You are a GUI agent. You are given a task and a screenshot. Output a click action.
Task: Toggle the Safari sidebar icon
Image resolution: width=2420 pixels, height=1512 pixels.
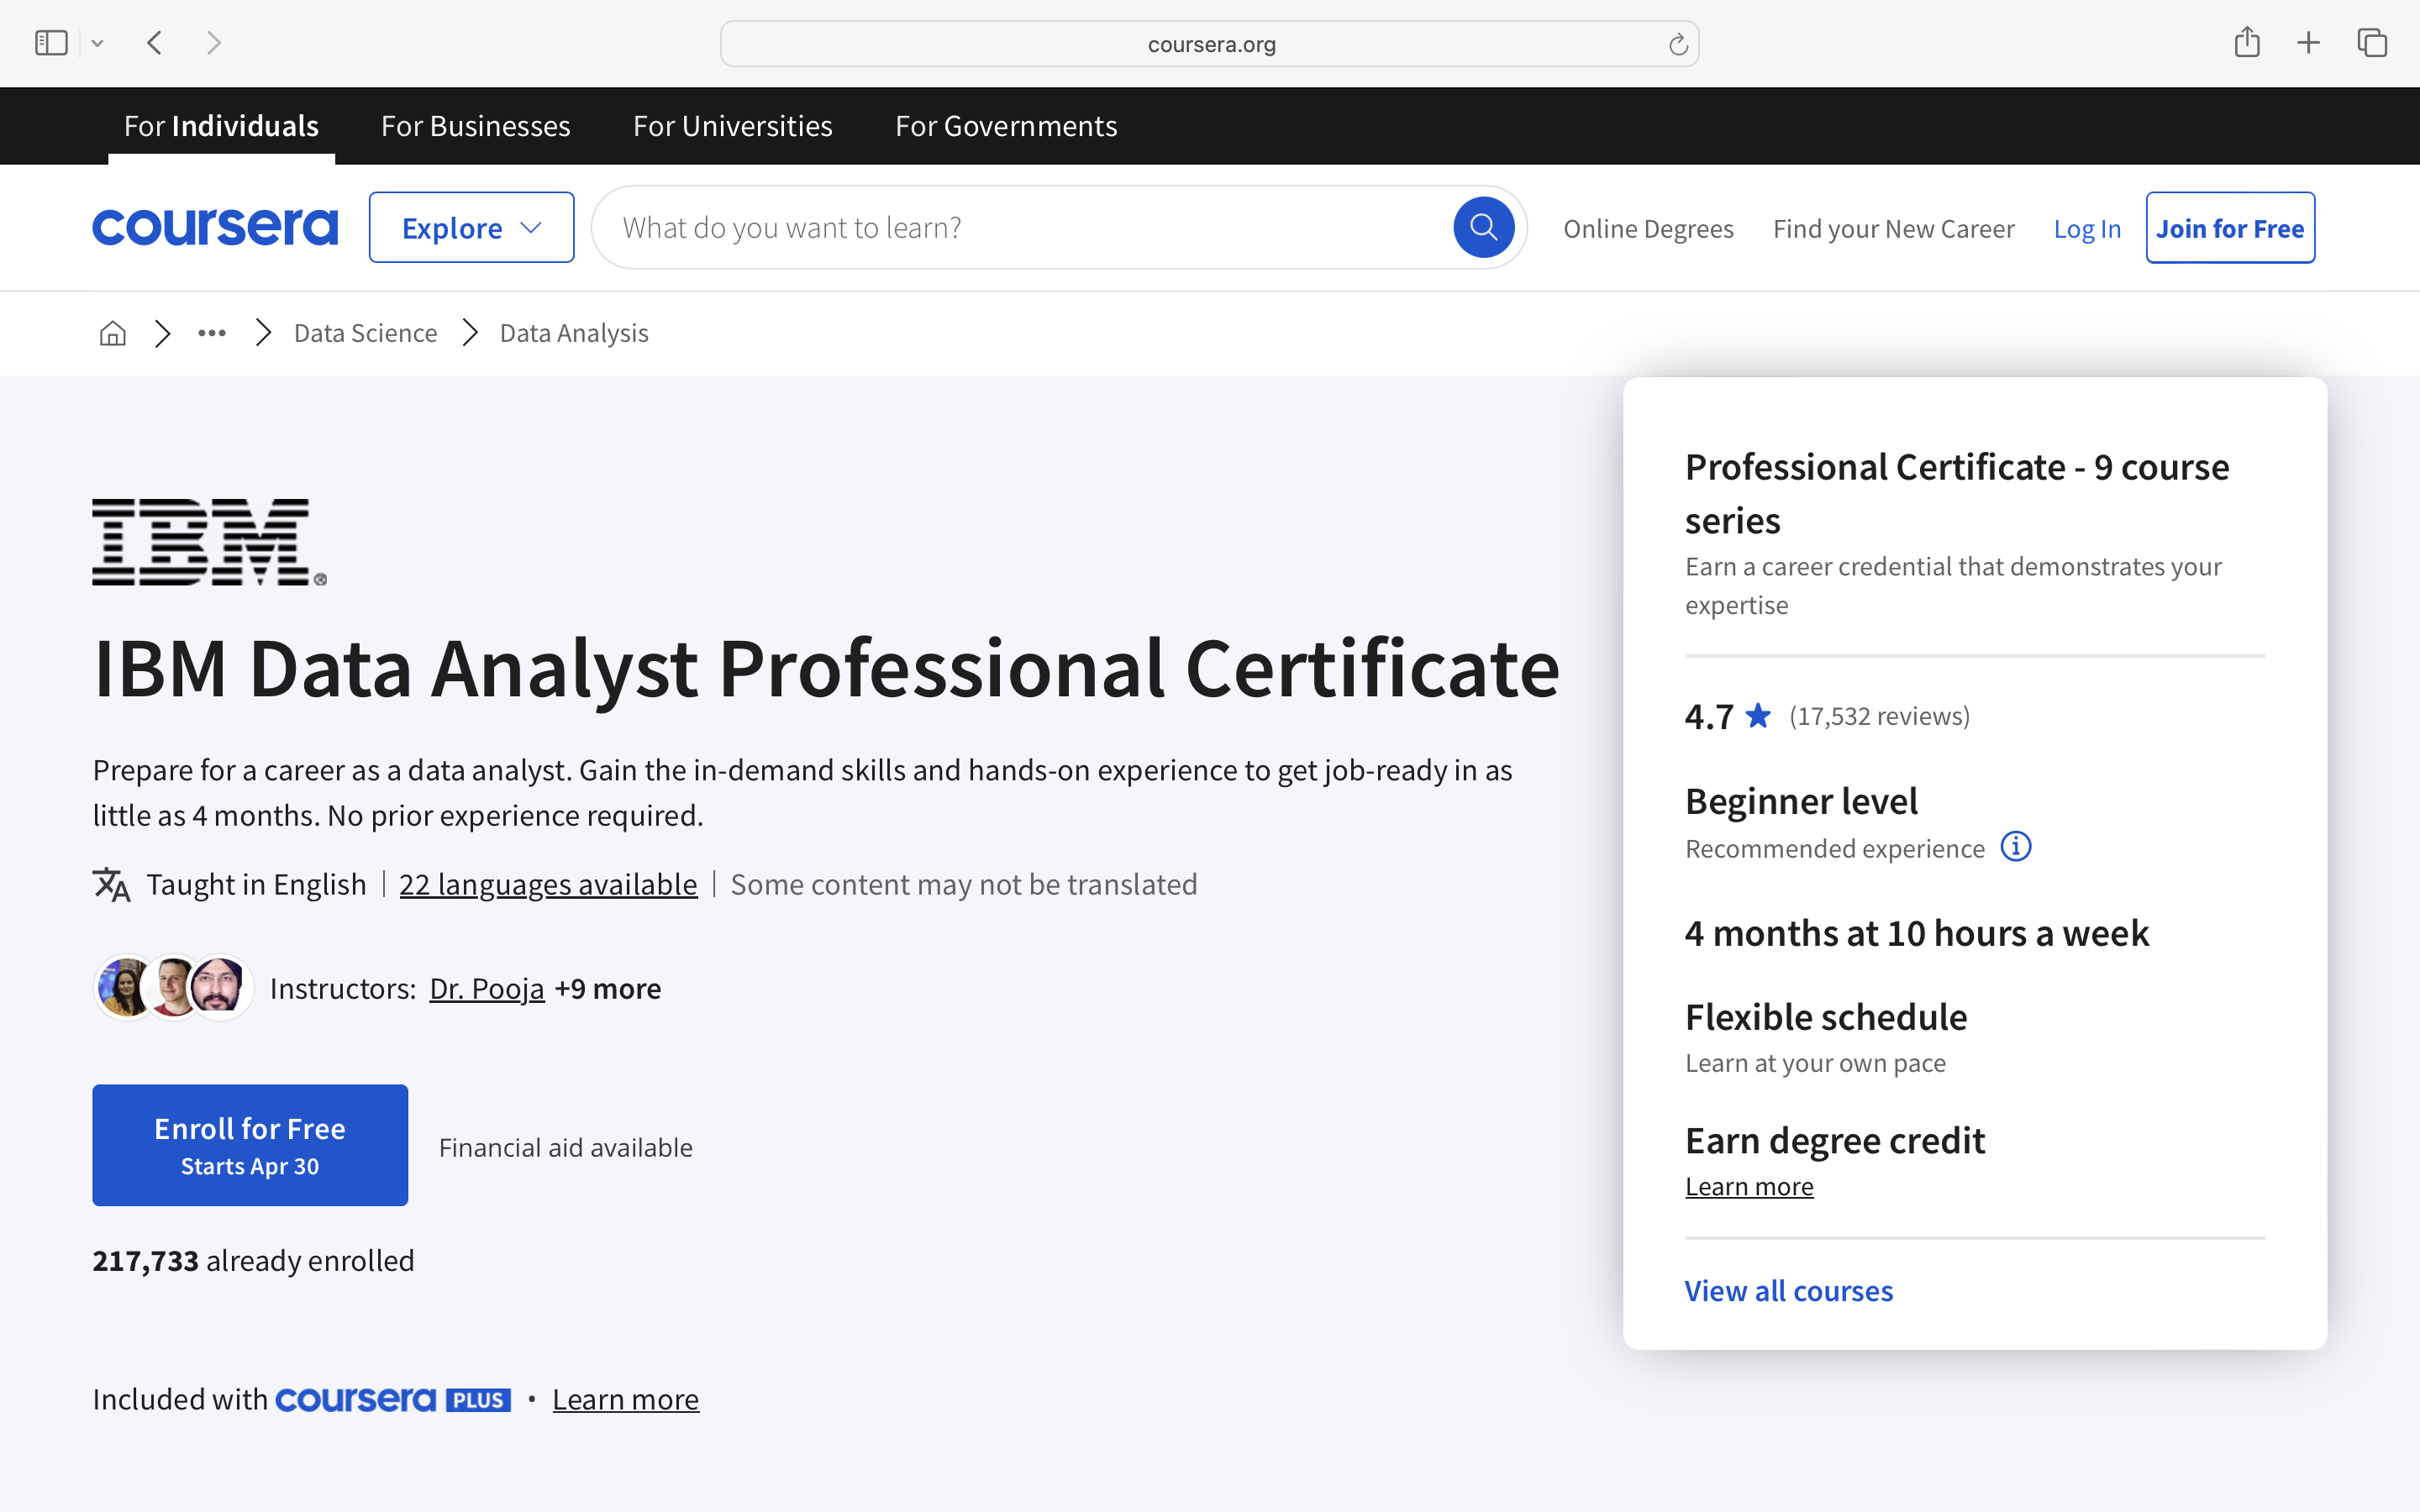point(51,43)
